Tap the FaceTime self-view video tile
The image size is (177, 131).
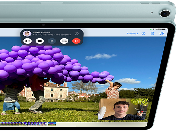123,109
